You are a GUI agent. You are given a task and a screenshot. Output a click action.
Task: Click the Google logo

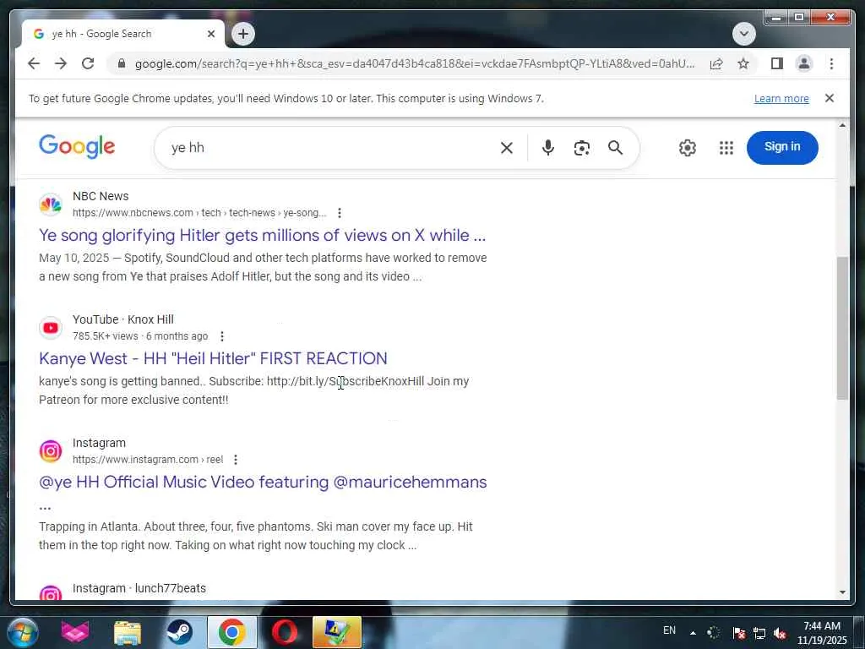77,147
